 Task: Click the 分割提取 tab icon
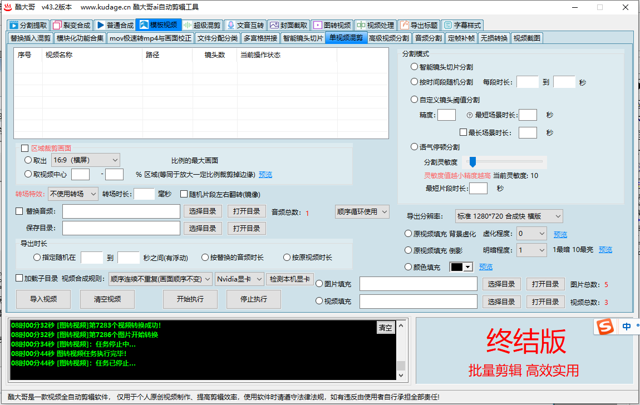(x=14, y=25)
